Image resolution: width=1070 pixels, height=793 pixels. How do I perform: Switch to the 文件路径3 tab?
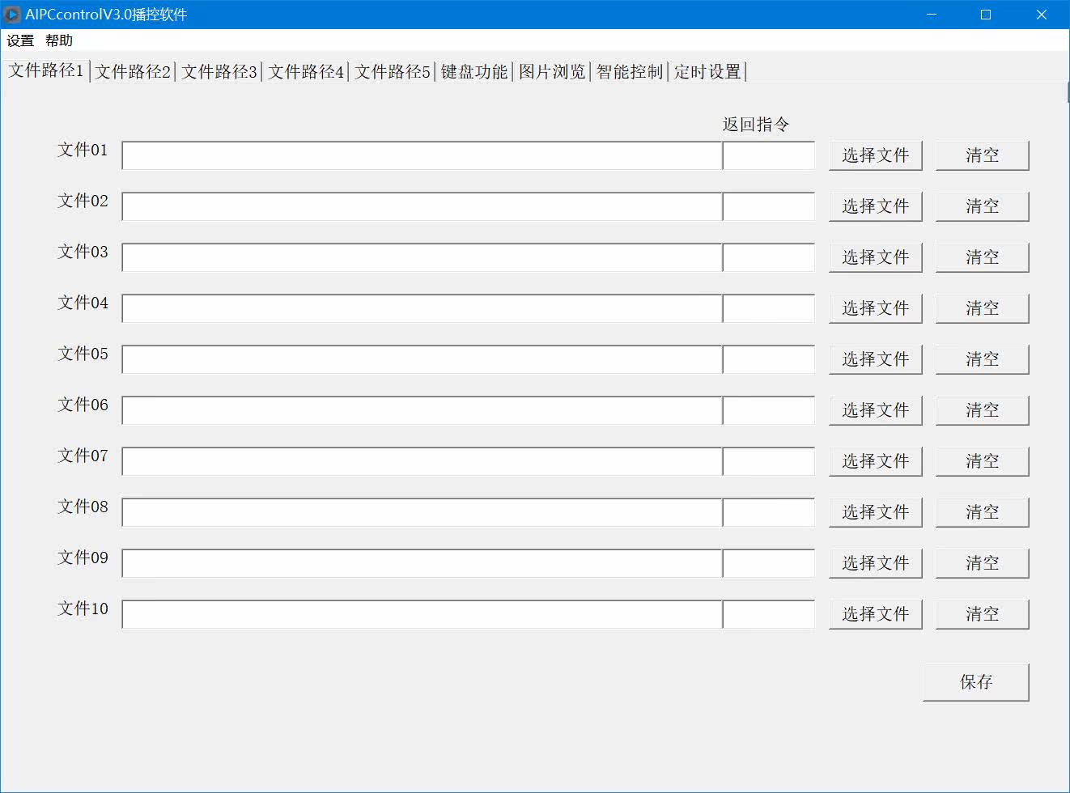coord(219,72)
